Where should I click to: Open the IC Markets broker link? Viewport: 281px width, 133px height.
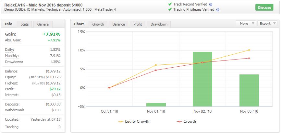point(35,10)
